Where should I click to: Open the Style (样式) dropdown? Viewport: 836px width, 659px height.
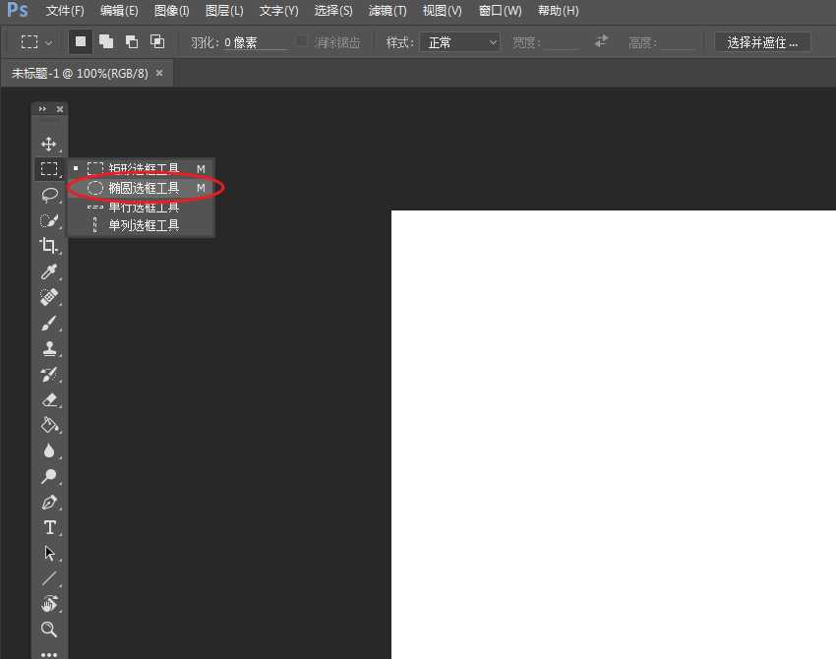click(x=459, y=41)
